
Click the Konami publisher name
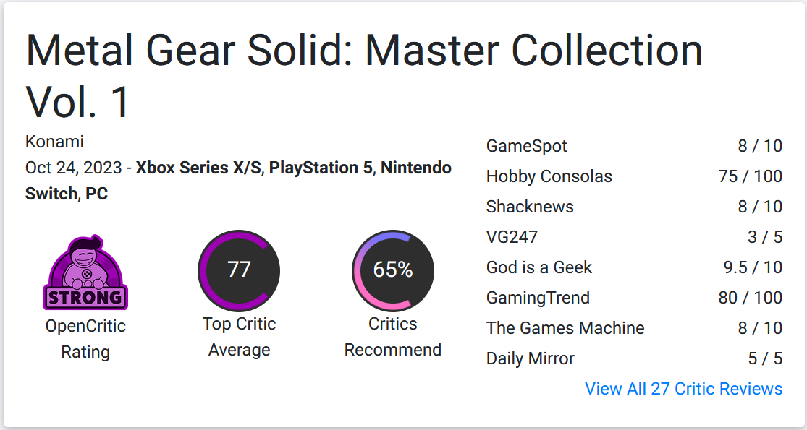click(54, 142)
